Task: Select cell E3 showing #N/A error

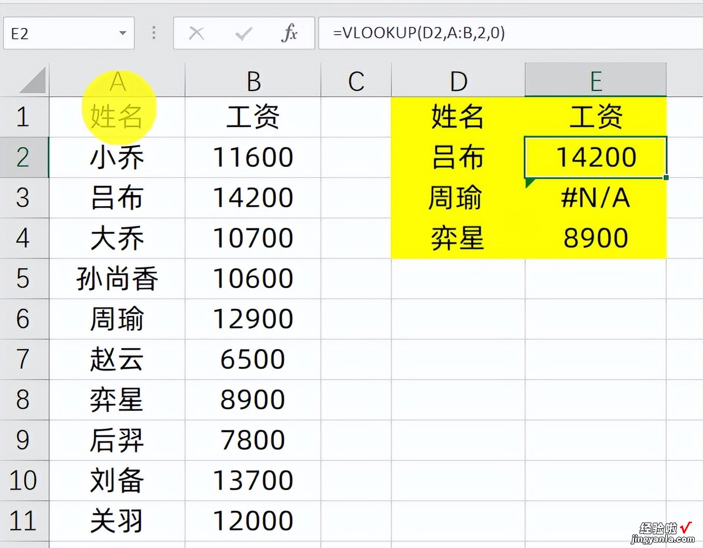Action: 596,198
